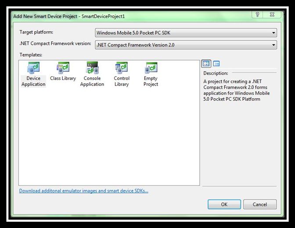
Task: Select the Class Library template icon
Action: point(63,68)
